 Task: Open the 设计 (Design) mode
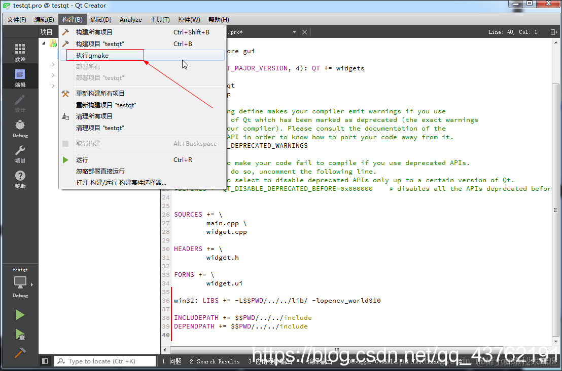click(x=20, y=103)
